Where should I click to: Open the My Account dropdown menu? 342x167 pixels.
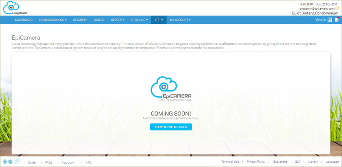[x=180, y=20]
